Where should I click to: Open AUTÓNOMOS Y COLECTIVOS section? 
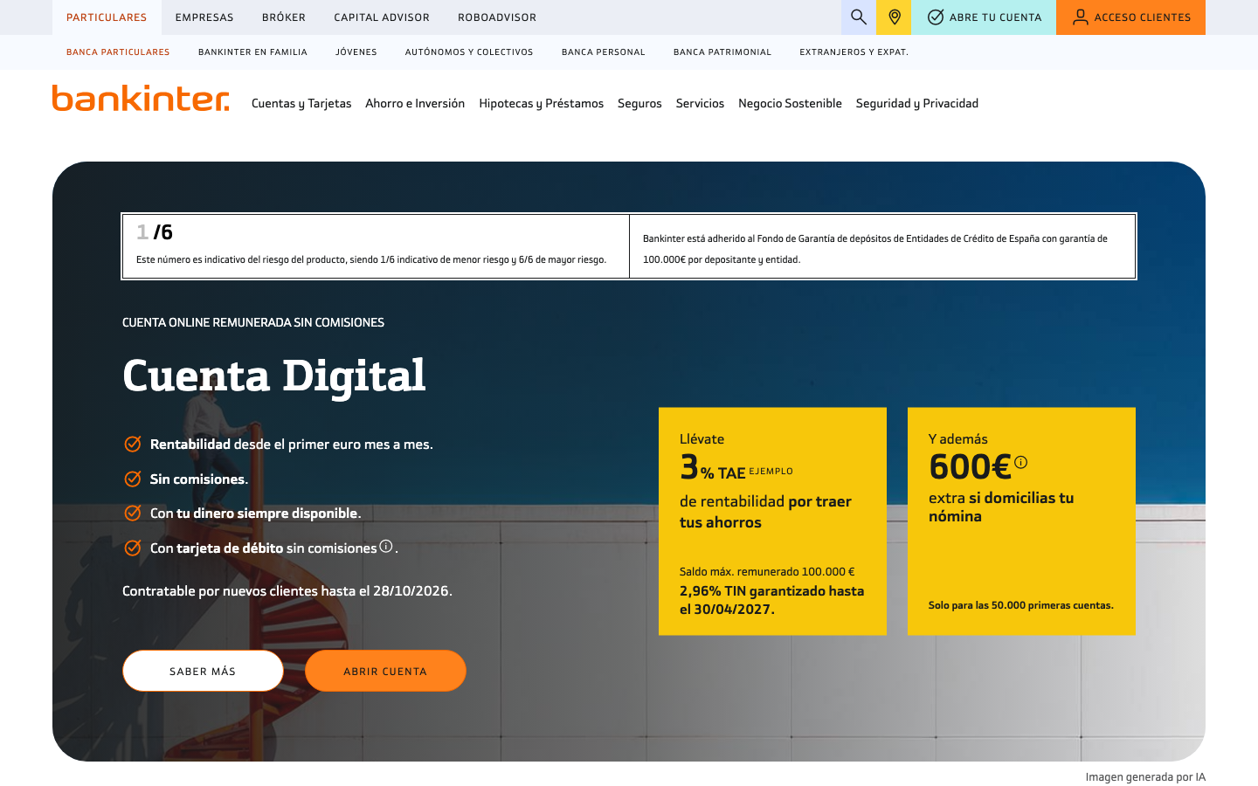click(469, 52)
